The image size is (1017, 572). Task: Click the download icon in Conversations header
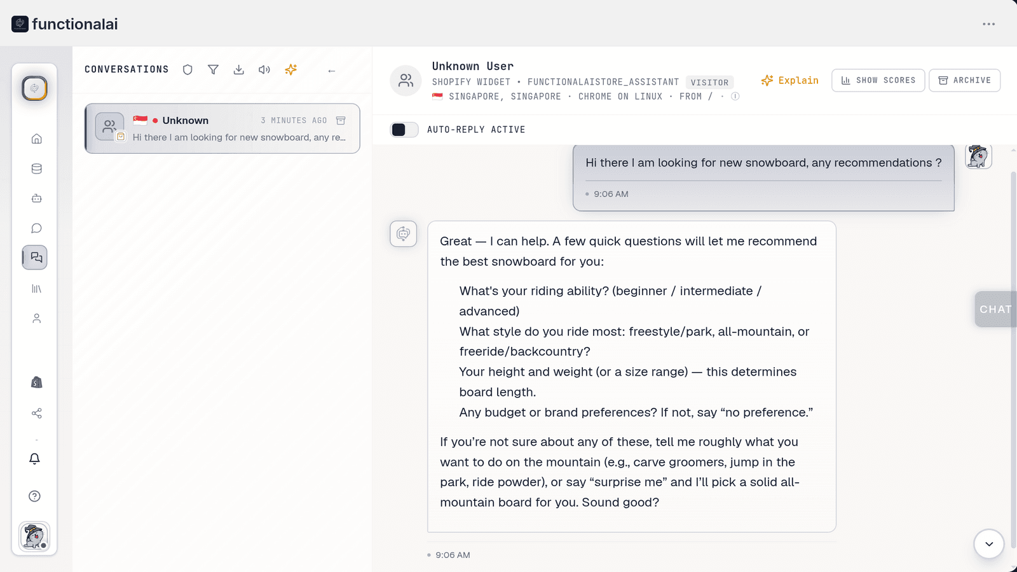(238, 70)
